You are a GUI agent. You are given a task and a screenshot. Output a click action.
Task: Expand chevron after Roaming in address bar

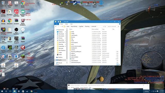pos(90,26)
